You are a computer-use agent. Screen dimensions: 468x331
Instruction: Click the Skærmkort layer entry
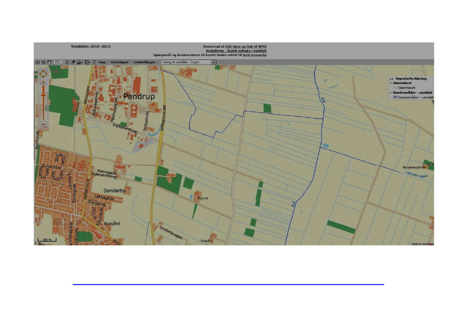pos(406,88)
